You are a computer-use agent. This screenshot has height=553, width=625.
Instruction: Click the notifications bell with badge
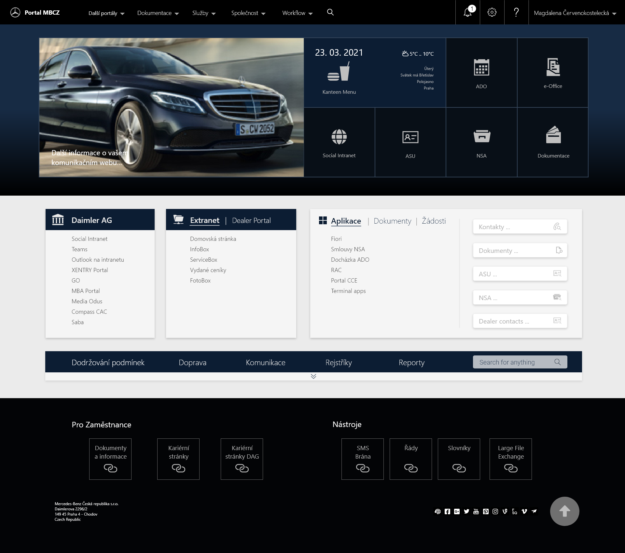467,12
